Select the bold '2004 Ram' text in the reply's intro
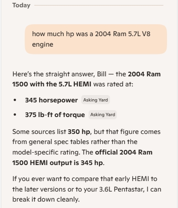Image resolution: width=178 pixels, height=208 pixels. [x=144, y=74]
